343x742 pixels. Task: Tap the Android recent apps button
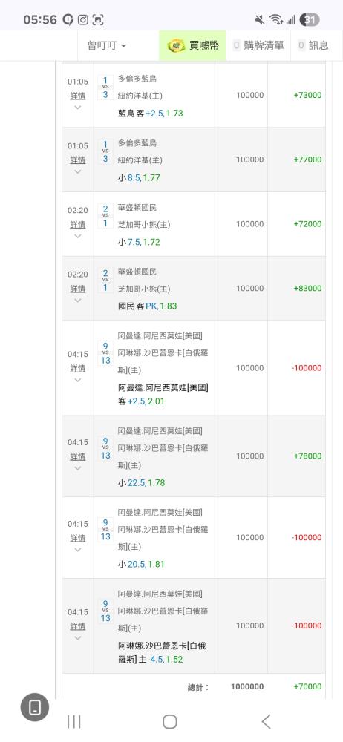pyautogui.click(x=74, y=722)
